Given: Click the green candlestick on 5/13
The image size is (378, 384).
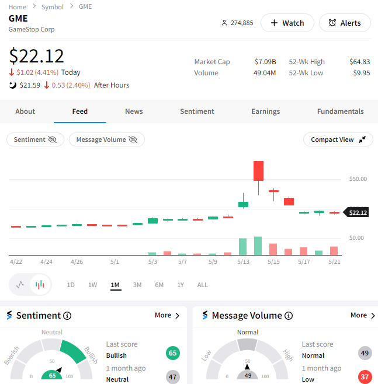Looking at the screenshot, I should [243, 204].
